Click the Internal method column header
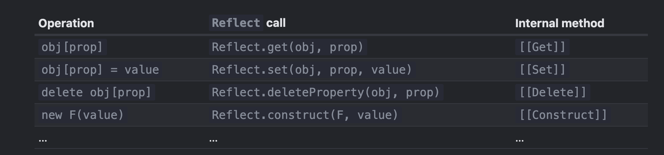The width and height of the screenshot is (664, 155). [559, 23]
